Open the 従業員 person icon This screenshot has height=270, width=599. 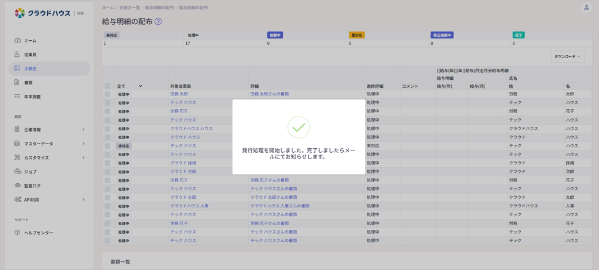[17, 55]
